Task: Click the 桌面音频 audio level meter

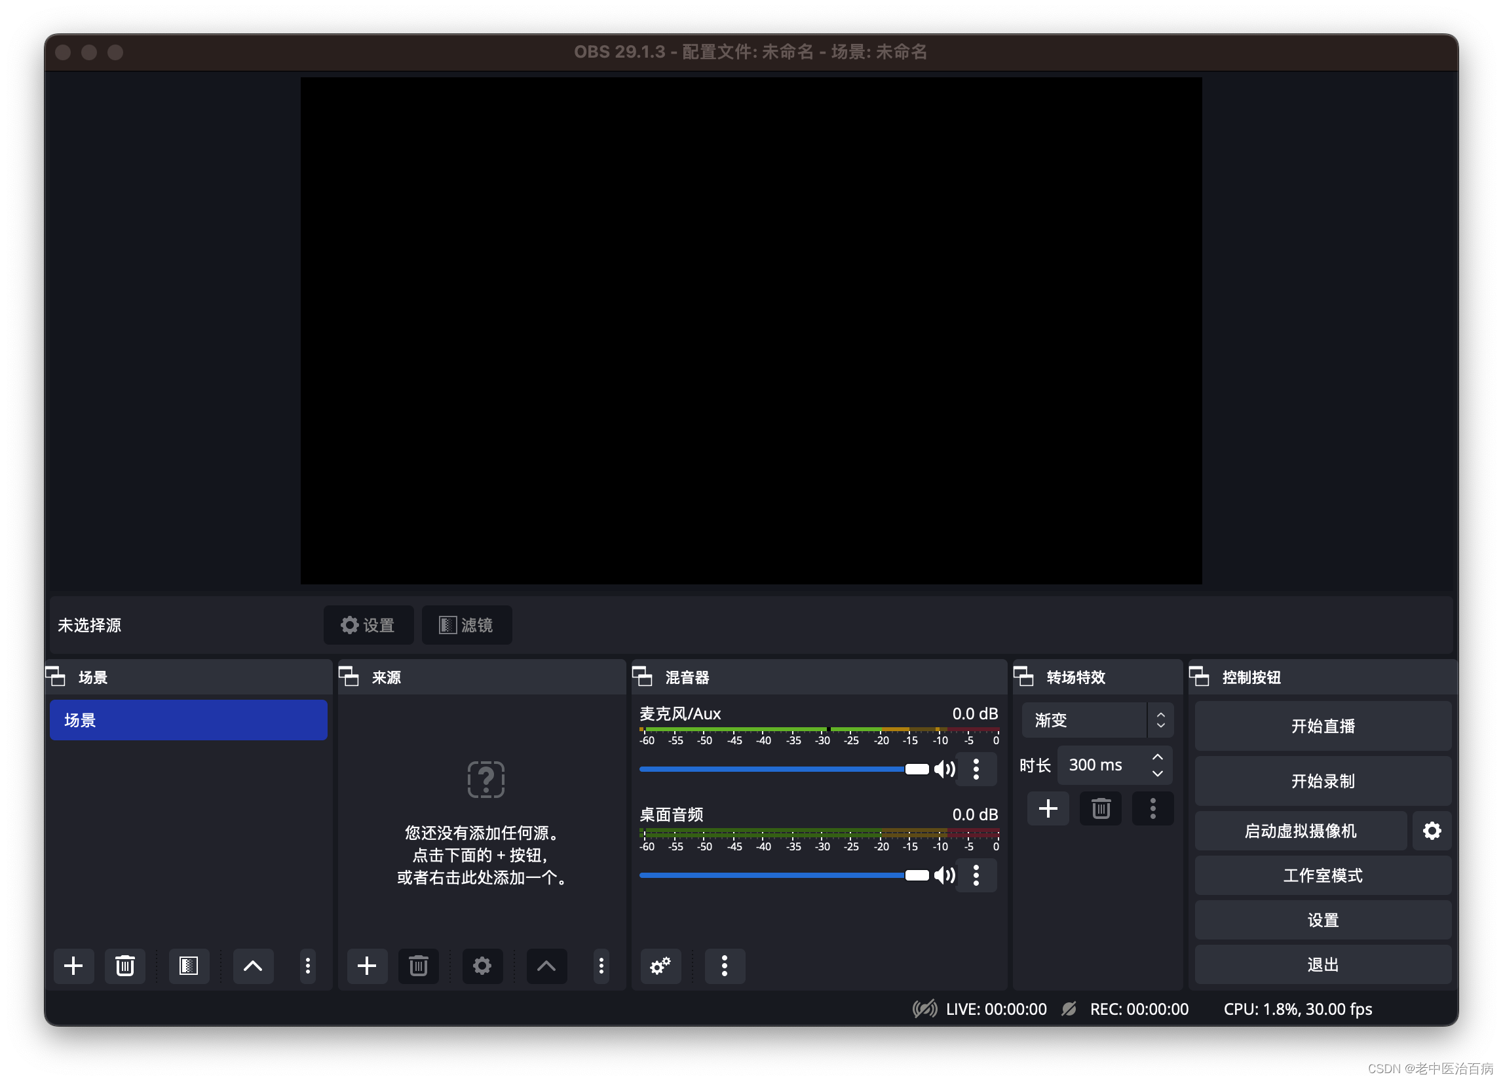Action: [x=819, y=833]
